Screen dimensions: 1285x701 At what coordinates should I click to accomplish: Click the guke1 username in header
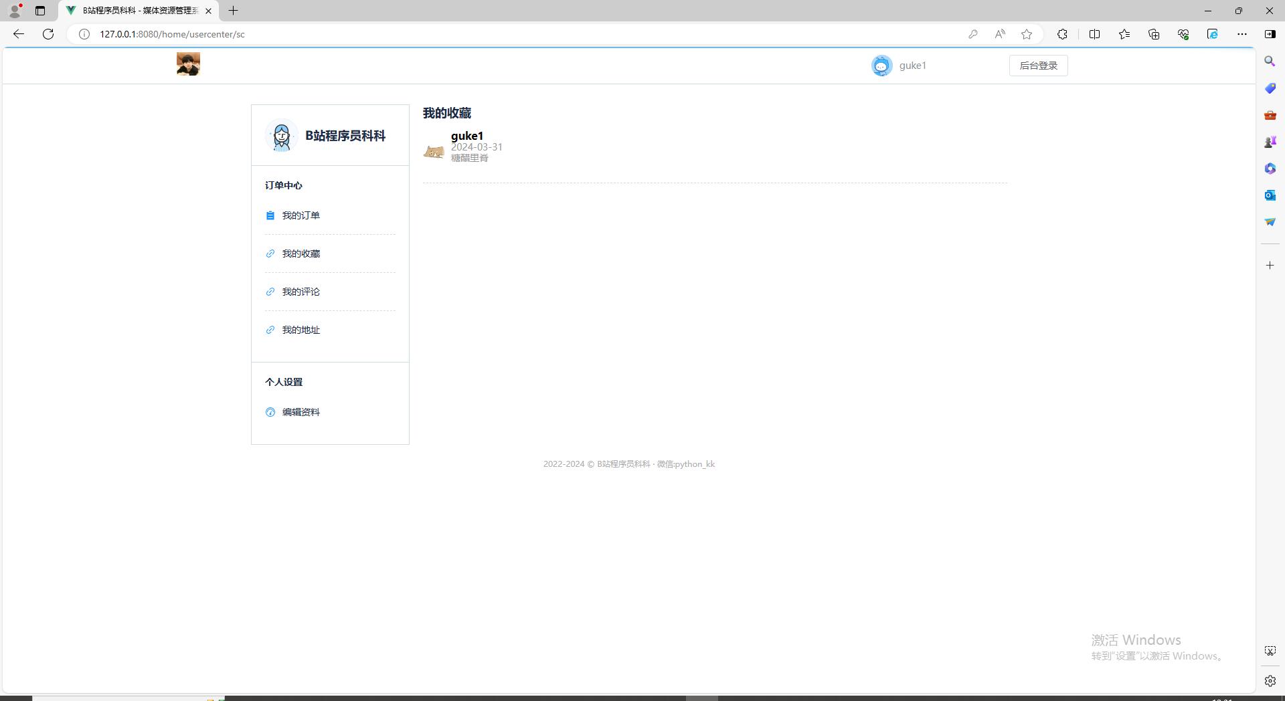(913, 66)
